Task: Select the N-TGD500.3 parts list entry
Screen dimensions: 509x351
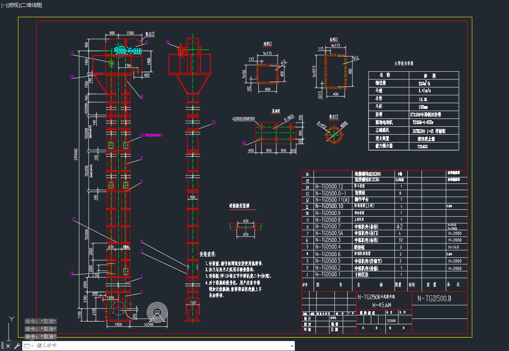Action: pos(328,240)
